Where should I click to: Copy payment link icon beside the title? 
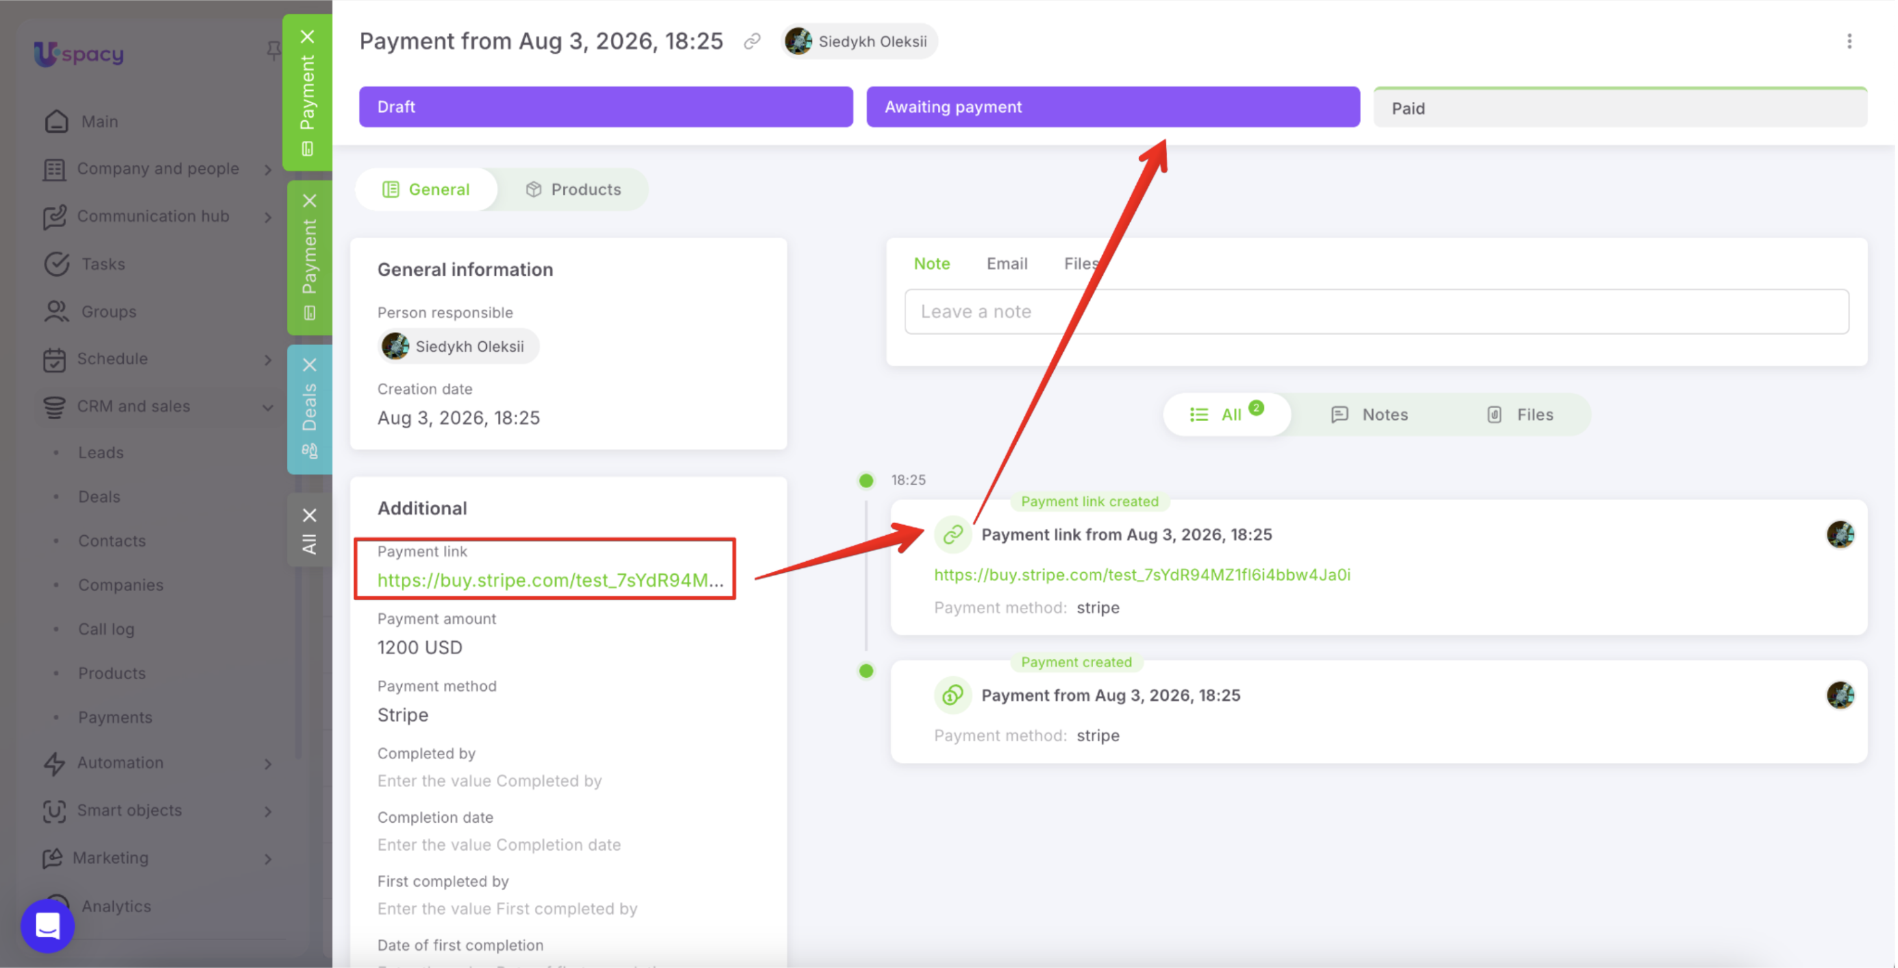(x=752, y=42)
